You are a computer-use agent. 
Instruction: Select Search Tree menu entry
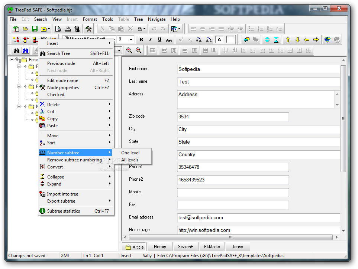(76, 53)
